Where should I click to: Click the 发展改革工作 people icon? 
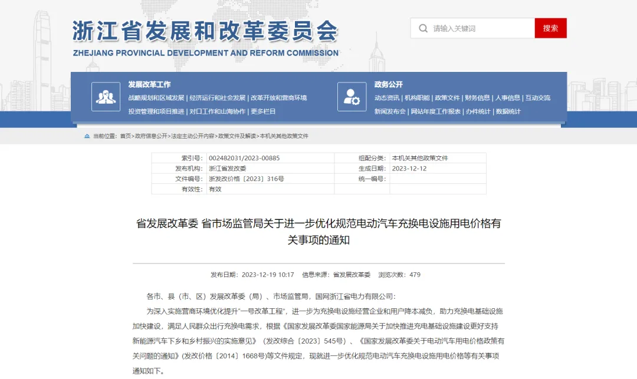coord(106,97)
